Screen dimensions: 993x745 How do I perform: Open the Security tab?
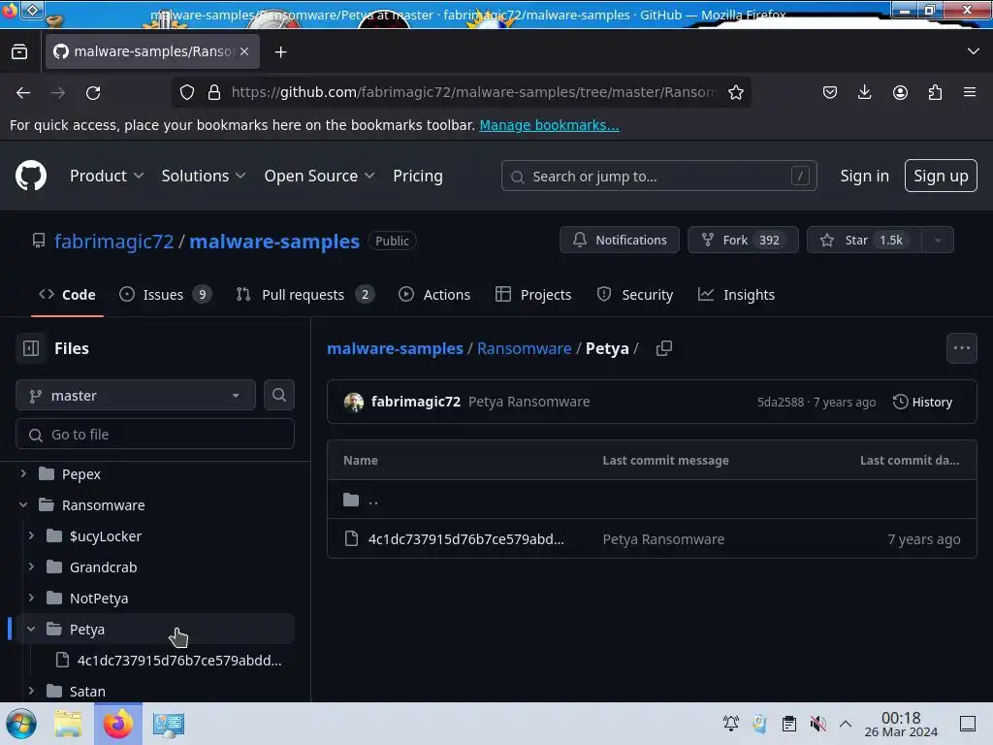click(x=634, y=295)
